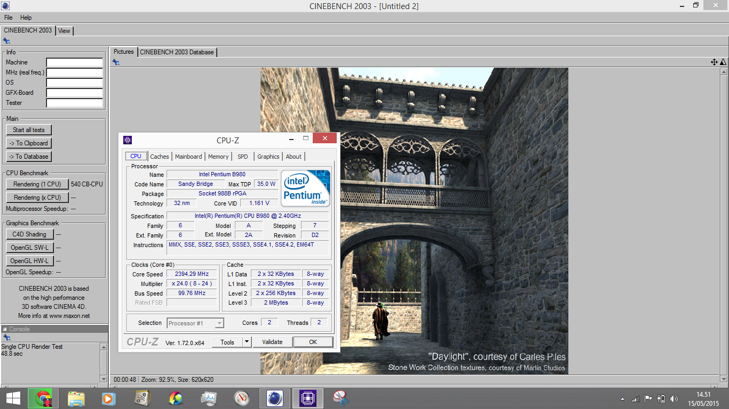The width and height of the screenshot is (729, 409).
Task: Click the Machine input field
Action: [x=75, y=62]
